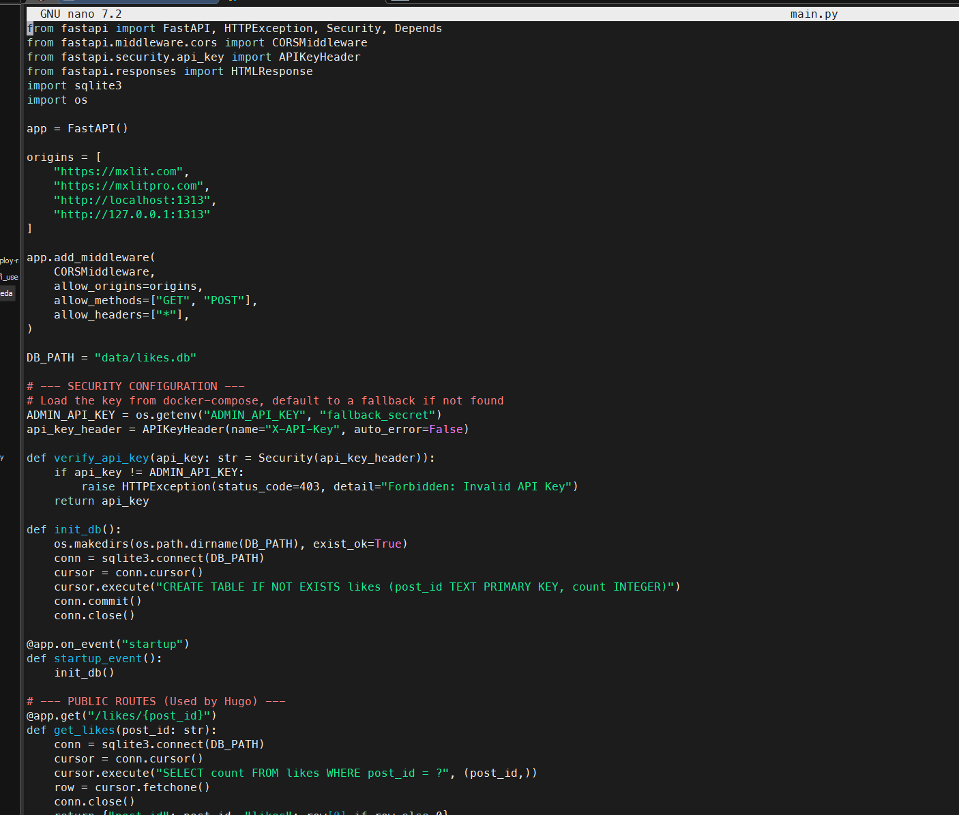Open the sidebar item ending in 'ploy-r'

(10, 261)
